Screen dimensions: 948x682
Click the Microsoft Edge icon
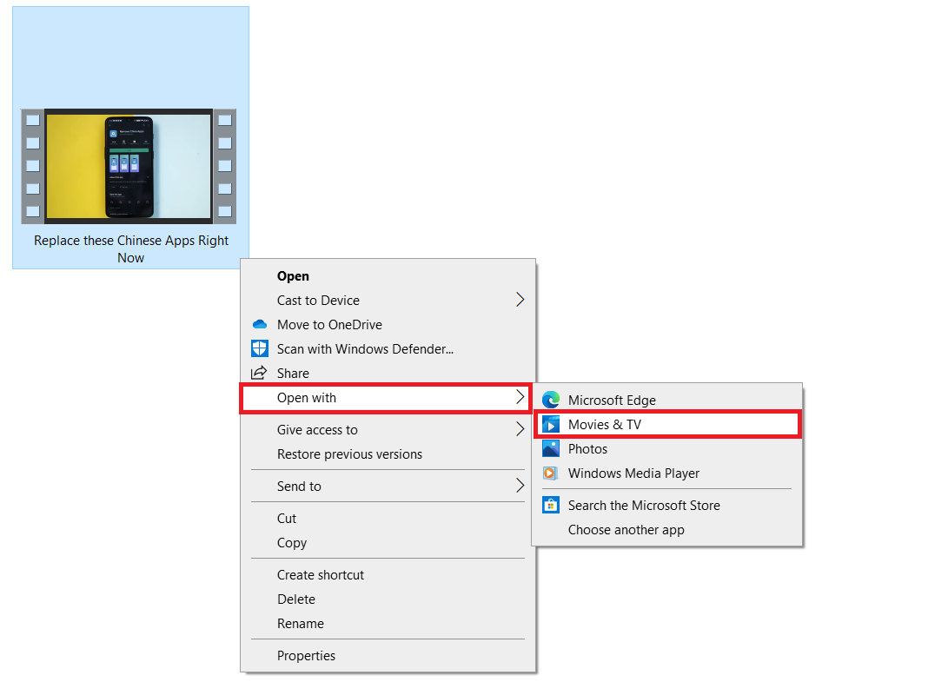[x=551, y=400]
